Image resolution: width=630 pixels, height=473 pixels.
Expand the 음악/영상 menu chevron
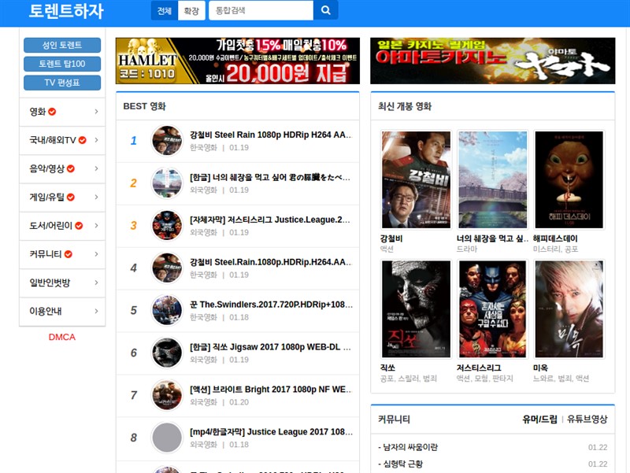pyautogui.click(x=96, y=168)
